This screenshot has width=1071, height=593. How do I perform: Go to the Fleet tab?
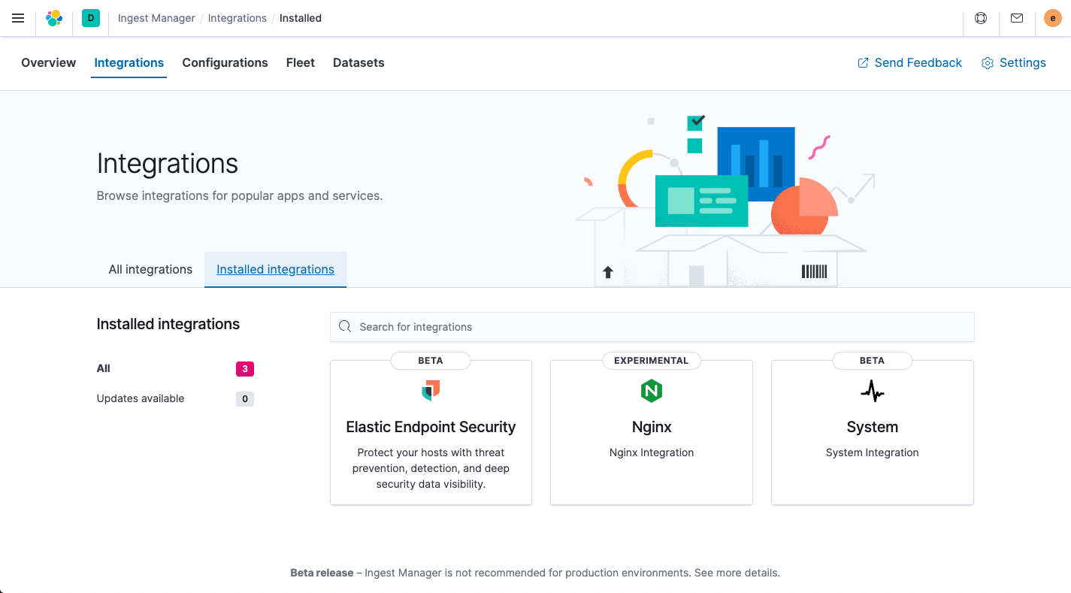click(300, 63)
